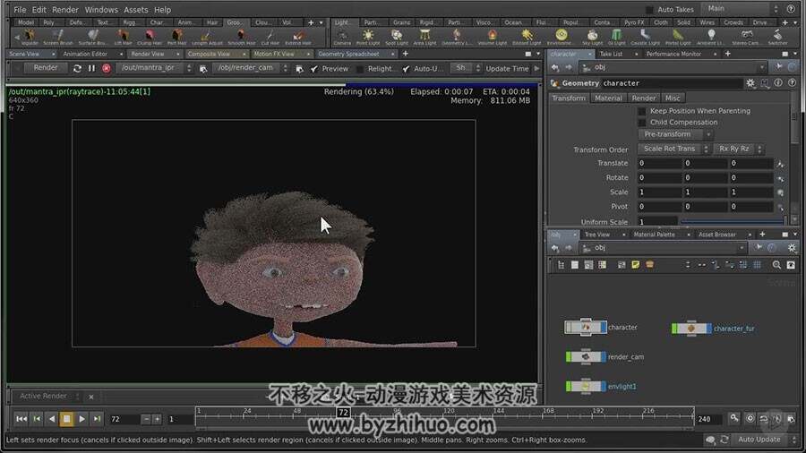Create a Volume Light
Screen dimensions: 806x453
tap(492, 37)
